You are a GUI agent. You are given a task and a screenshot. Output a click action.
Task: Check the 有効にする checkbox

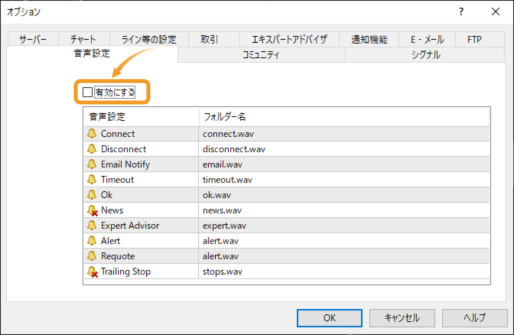[87, 92]
